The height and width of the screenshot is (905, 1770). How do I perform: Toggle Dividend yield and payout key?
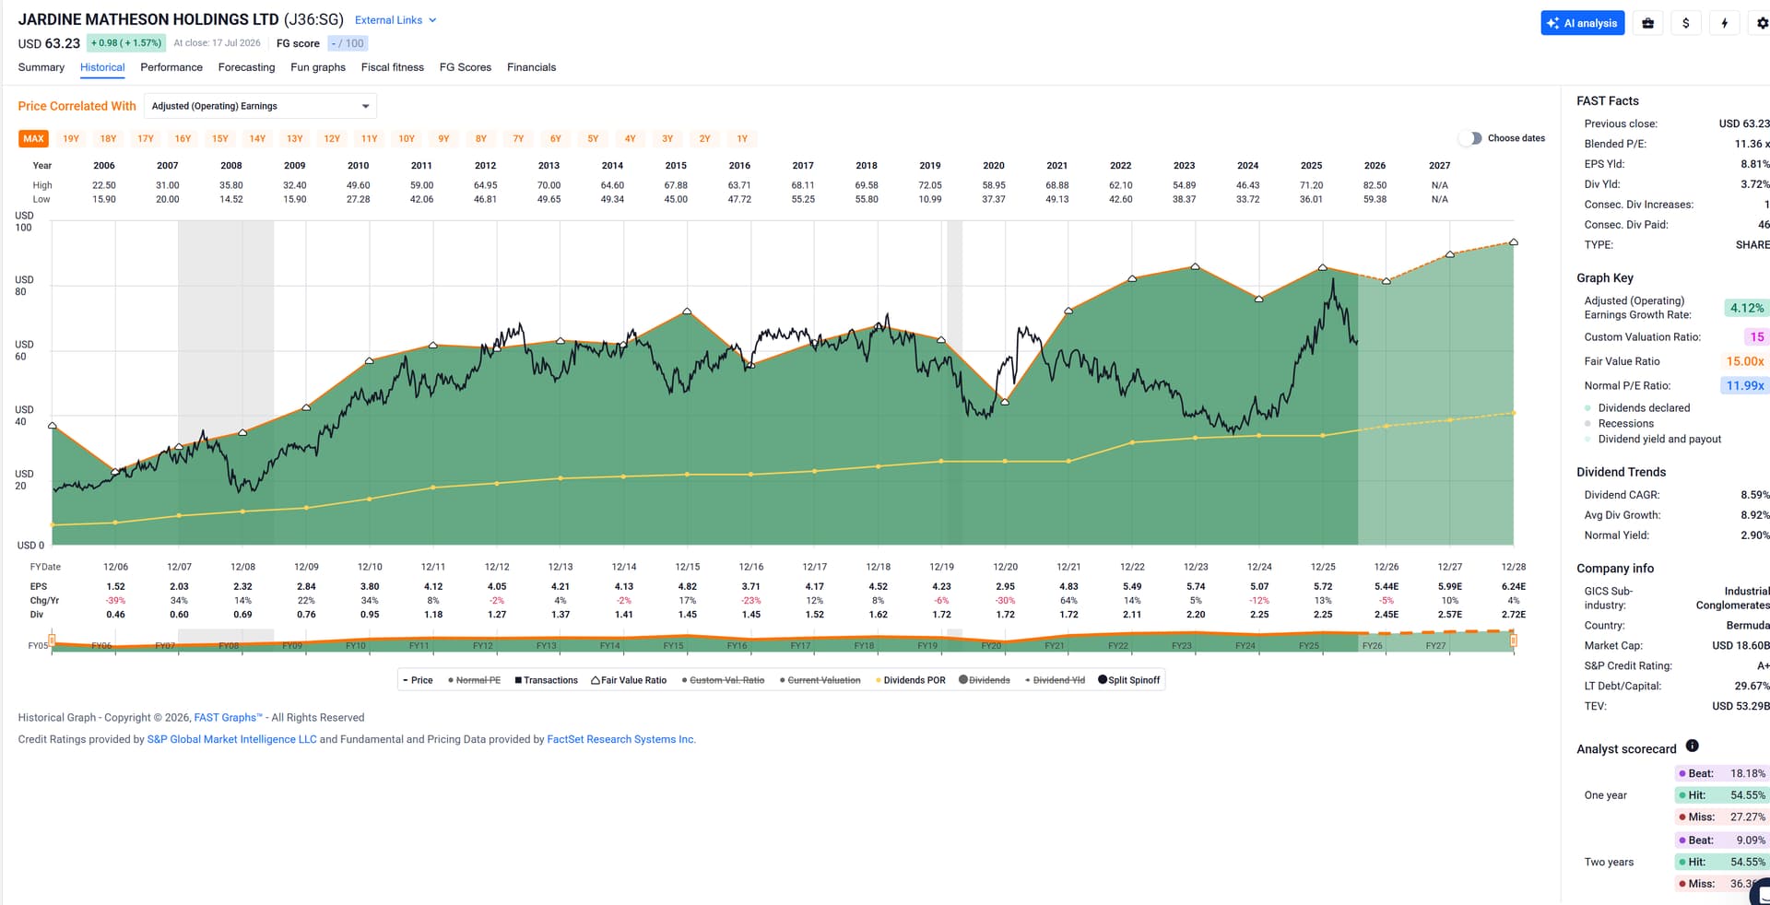click(1653, 440)
